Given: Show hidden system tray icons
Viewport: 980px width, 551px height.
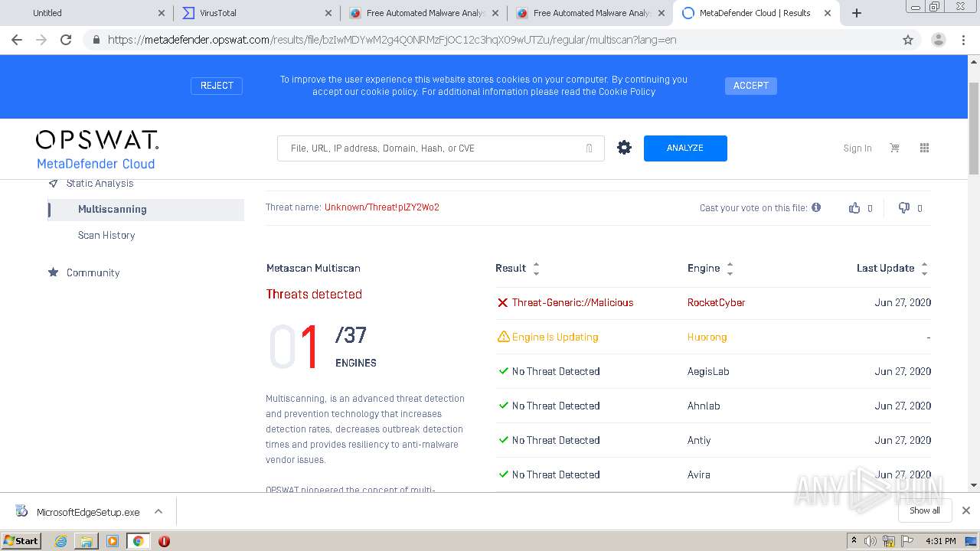Looking at the screenshot, I should 854,541.
